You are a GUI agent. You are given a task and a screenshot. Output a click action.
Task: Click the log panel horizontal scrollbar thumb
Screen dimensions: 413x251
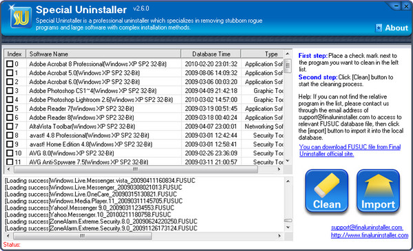[x=83, y=236]
